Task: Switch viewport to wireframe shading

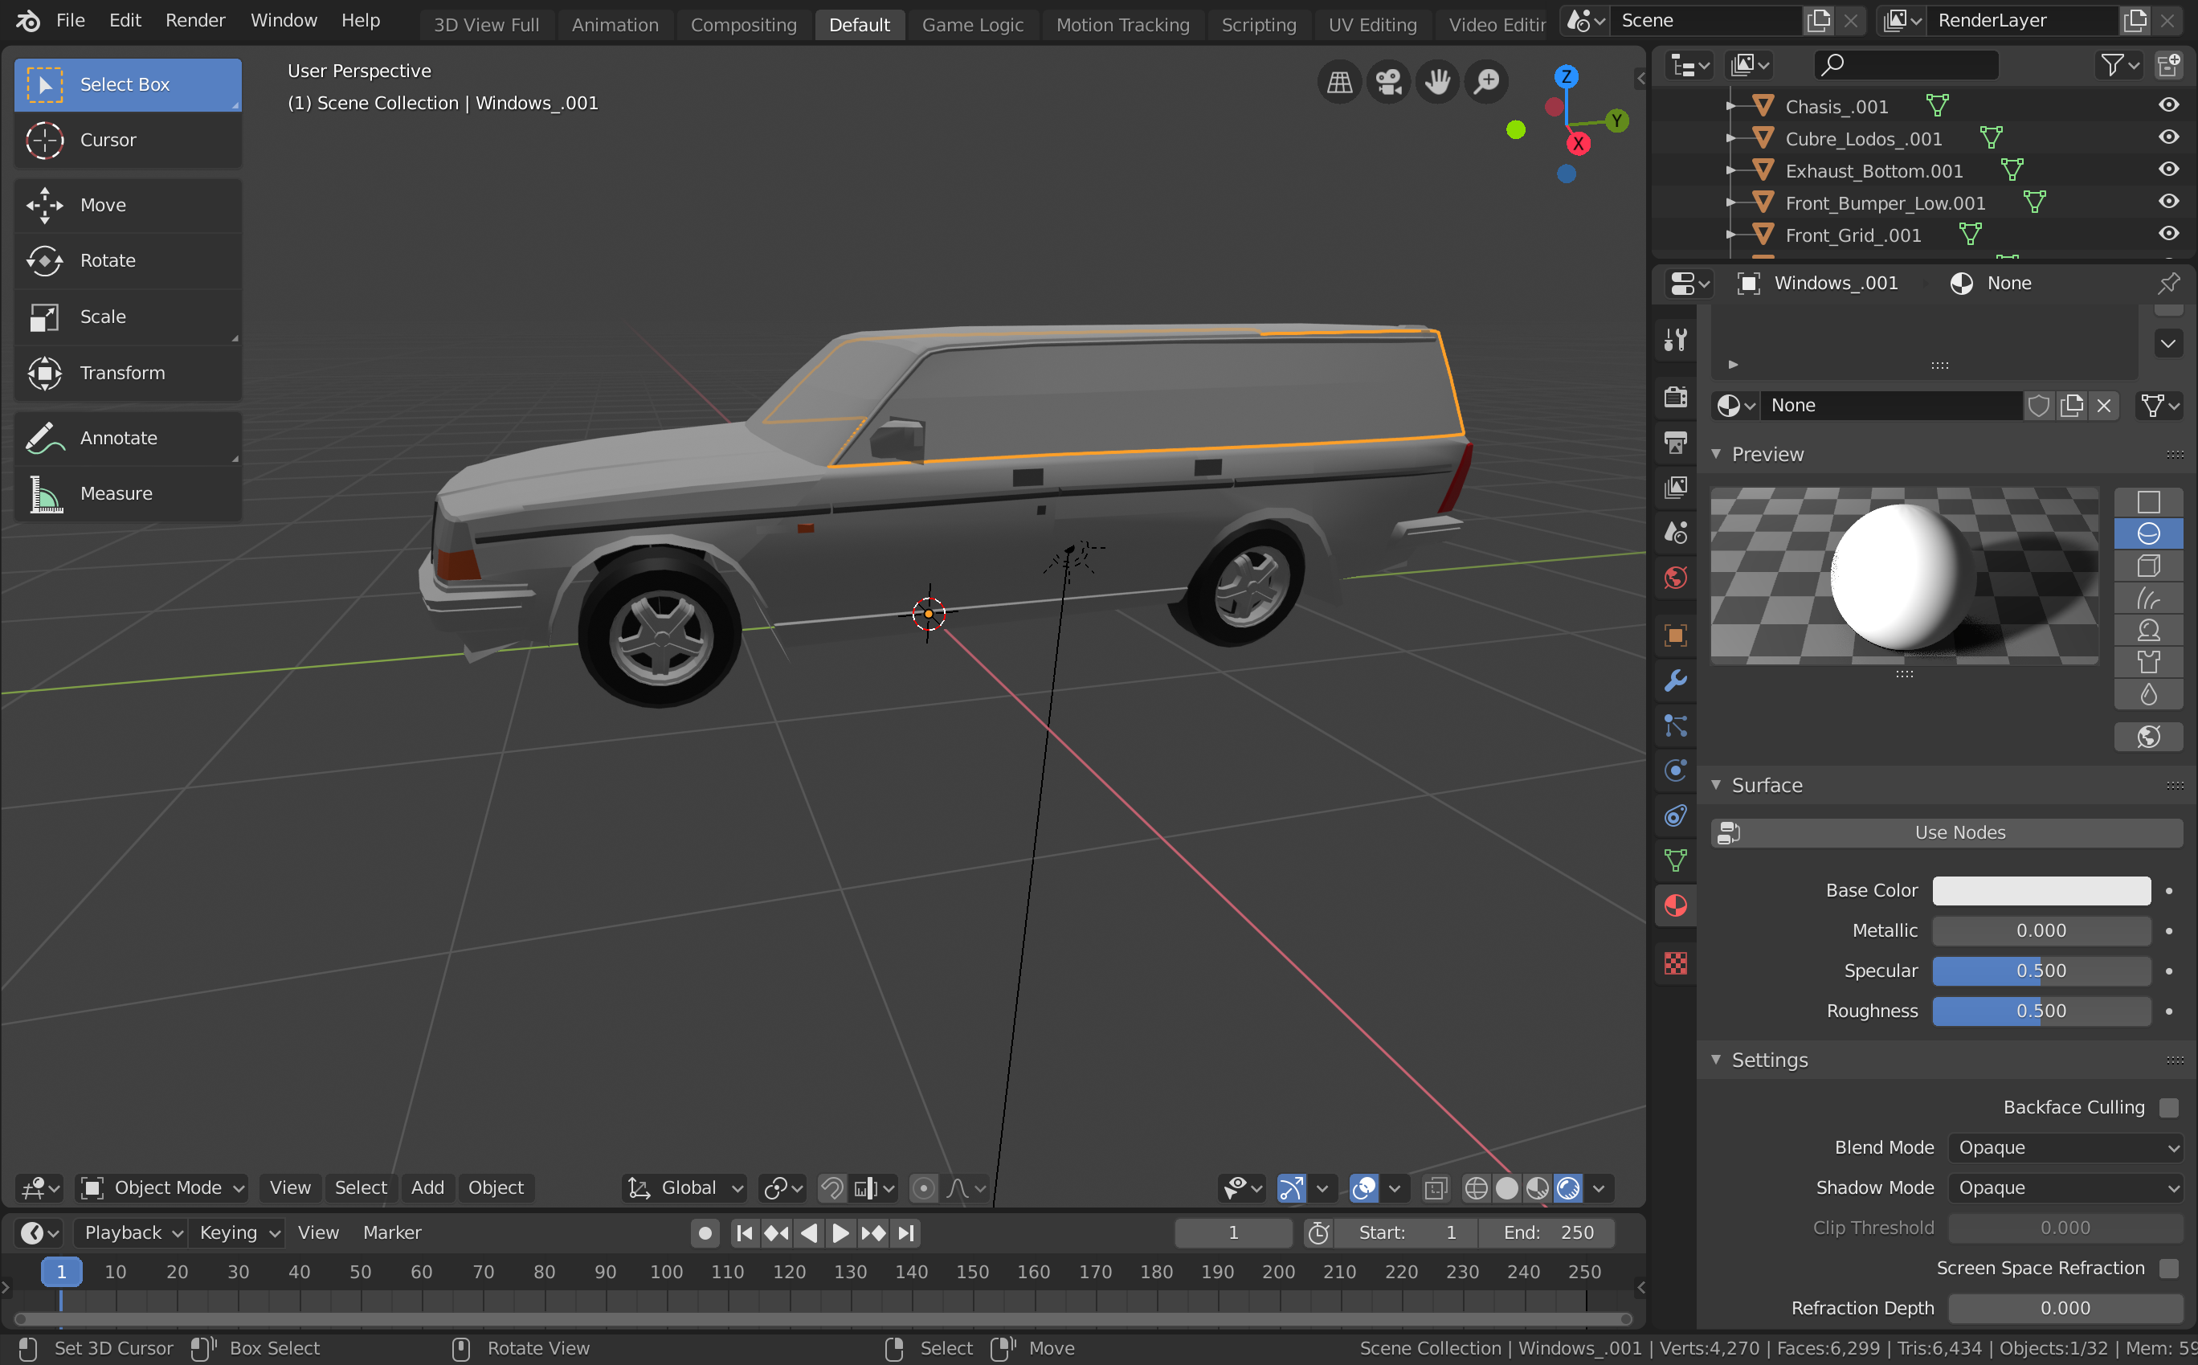Action: point(1476,1188)
